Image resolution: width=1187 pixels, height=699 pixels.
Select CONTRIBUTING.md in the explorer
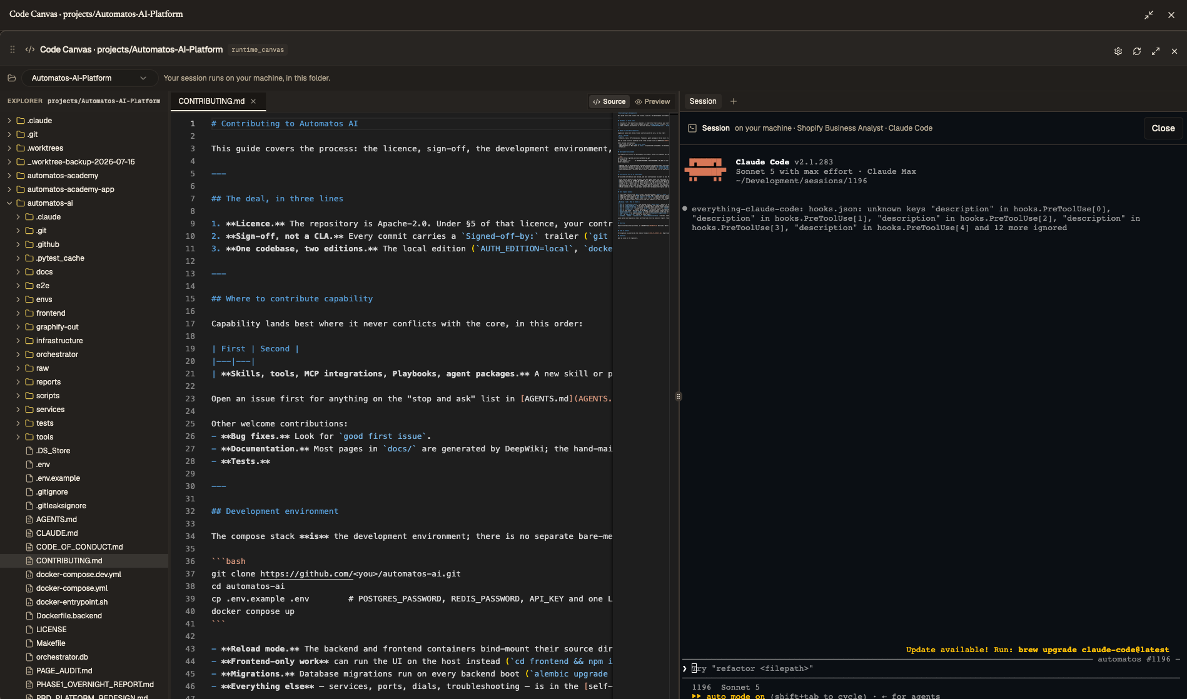pyautogui.click(x=84, y=561)
